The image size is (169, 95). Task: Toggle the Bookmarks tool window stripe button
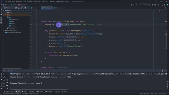click(1, 77)
